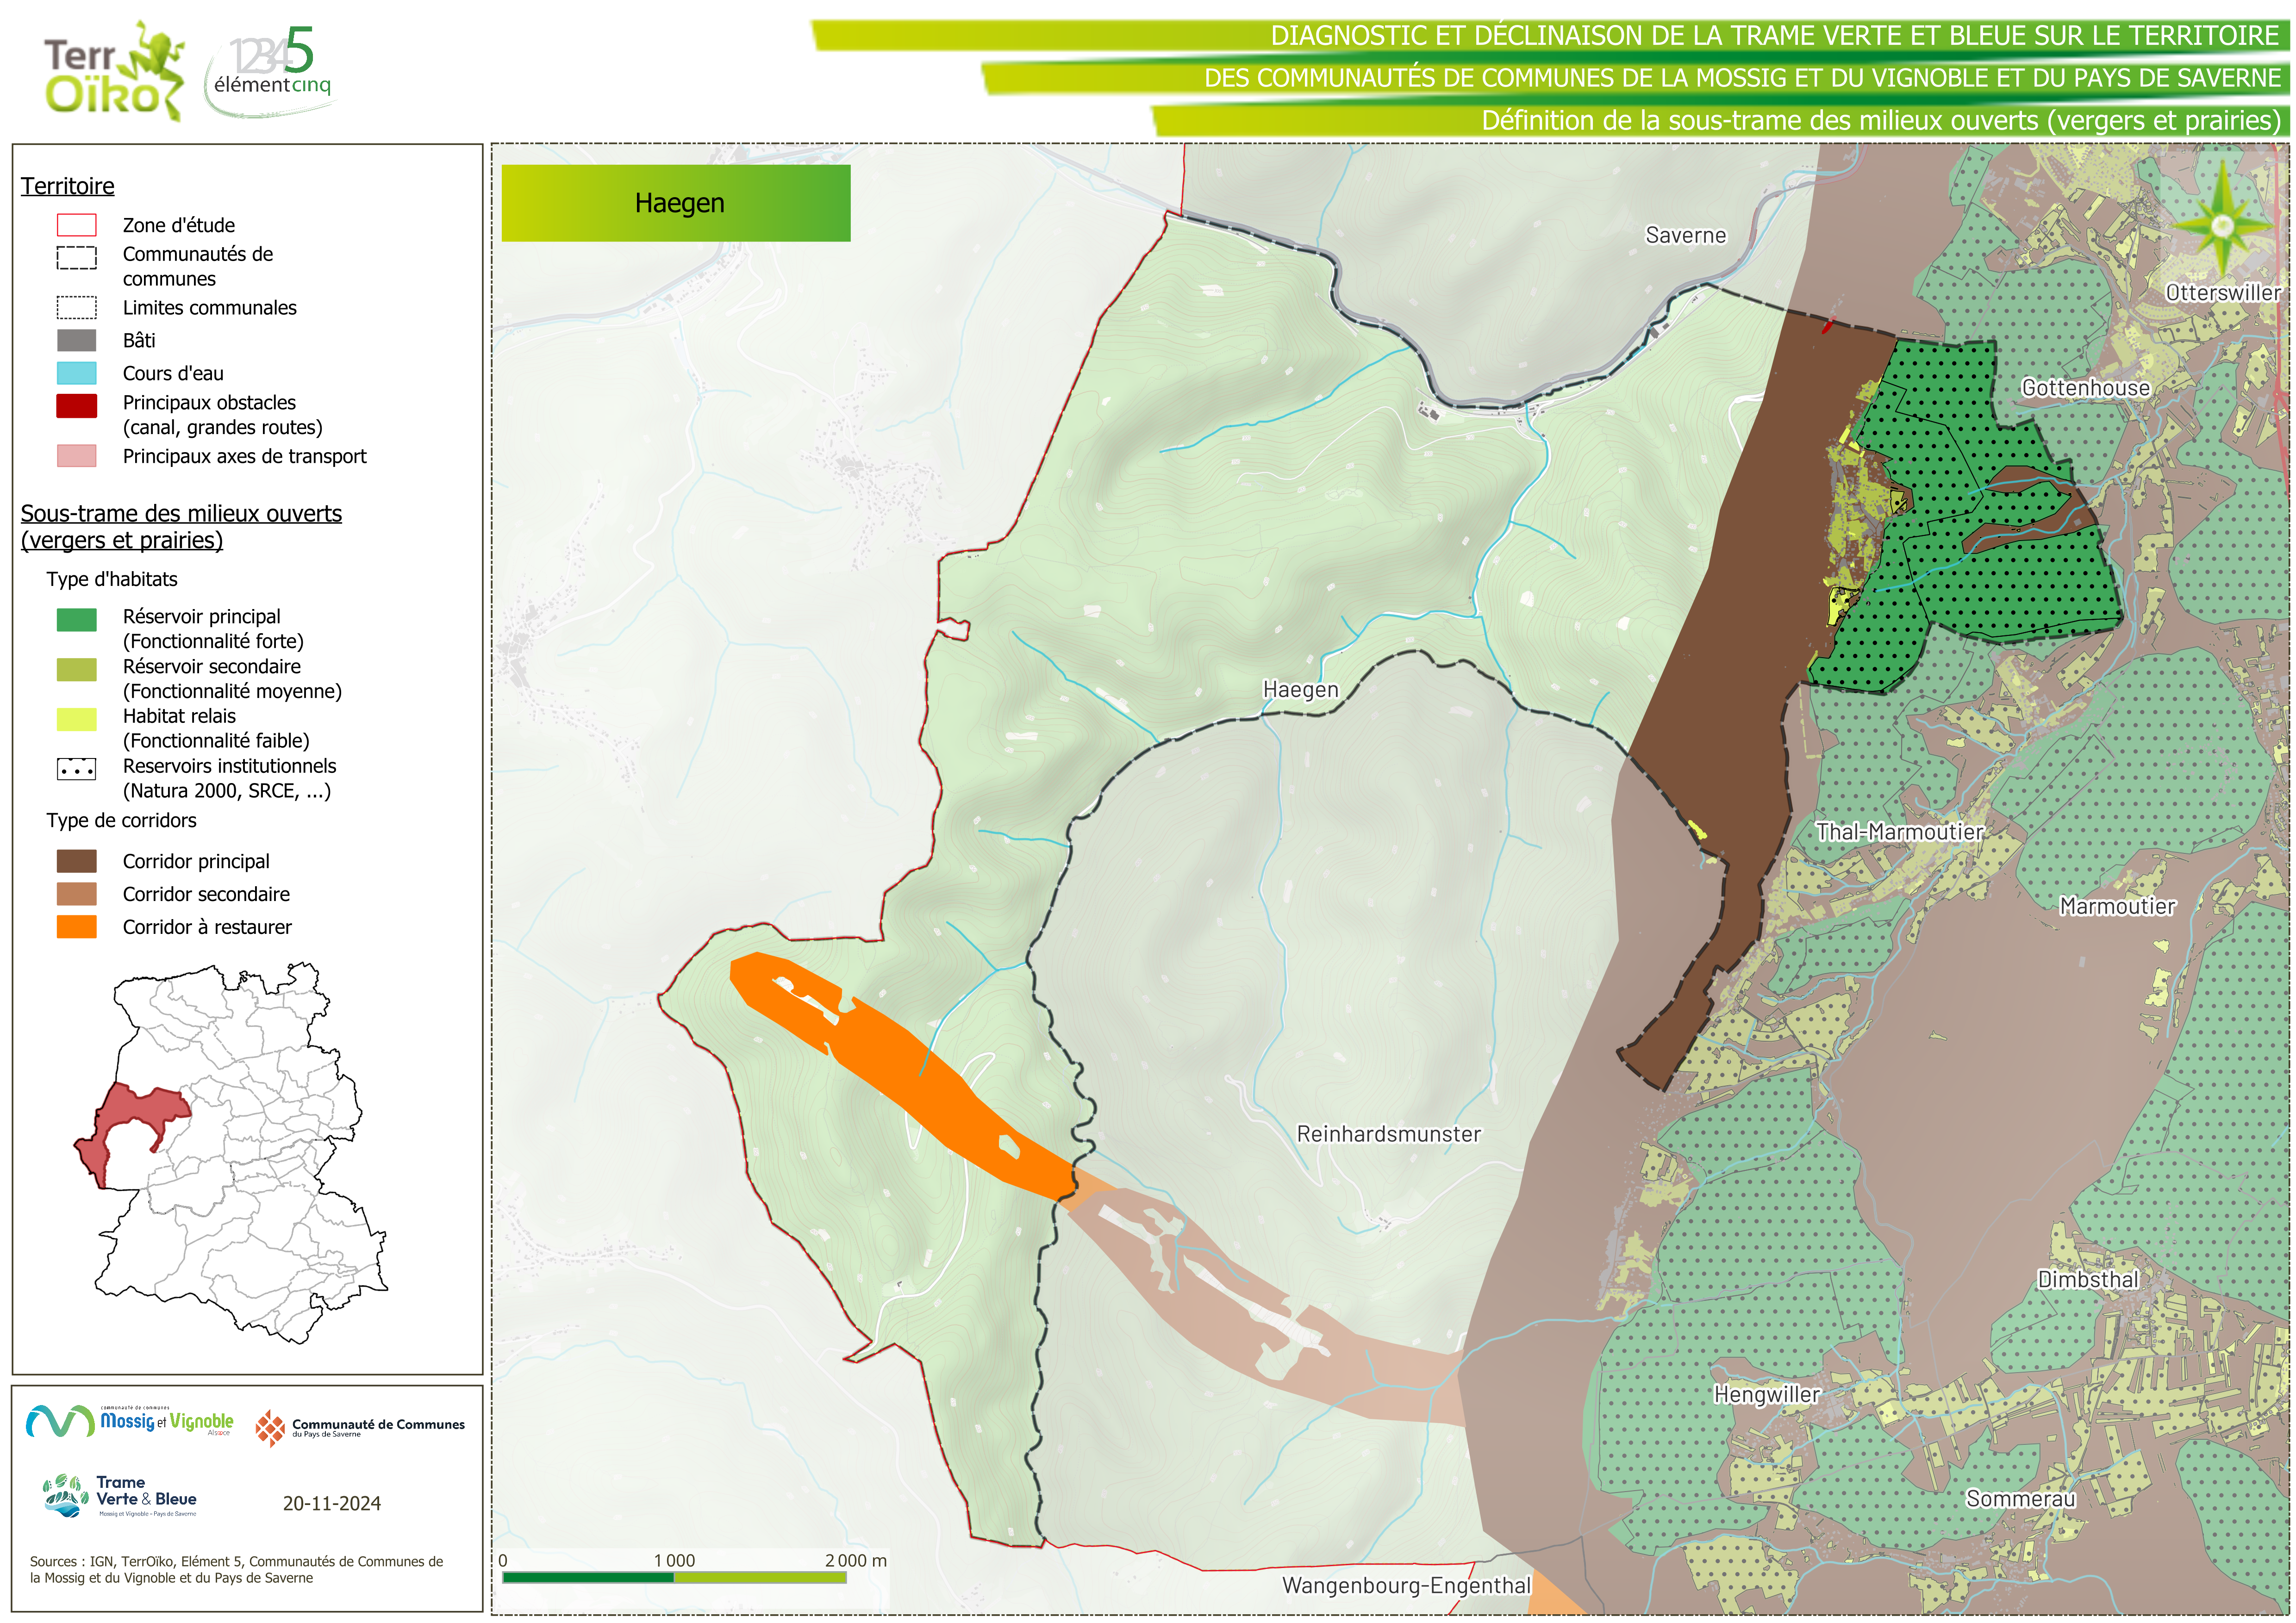Viewport: 2296px width, 1623px height.
Task: Click the Corridor à restaurer orange swatch
Action: coord(77,927)
